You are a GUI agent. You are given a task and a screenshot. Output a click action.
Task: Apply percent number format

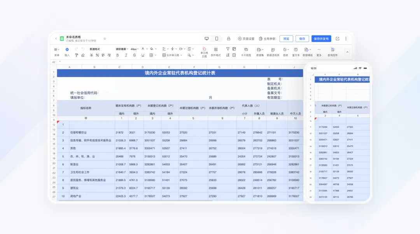pyautogui.click(x=97, y=55)
